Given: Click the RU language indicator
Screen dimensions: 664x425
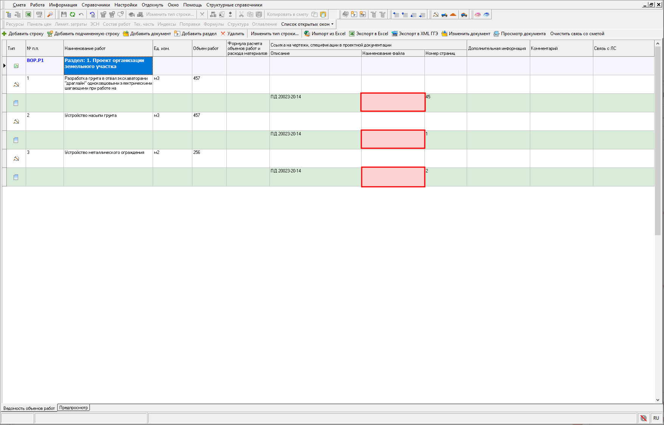Looking at the screenshot, I should tap(656, 418).
